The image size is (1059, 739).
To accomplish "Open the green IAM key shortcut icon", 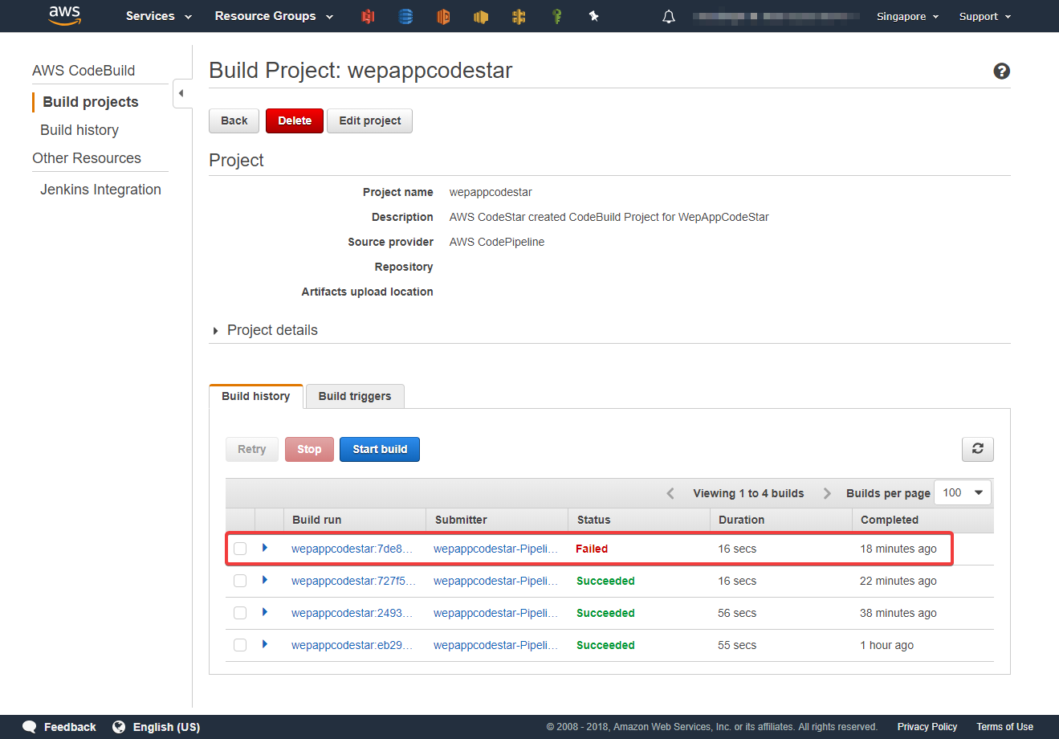I will click(556, 16).
